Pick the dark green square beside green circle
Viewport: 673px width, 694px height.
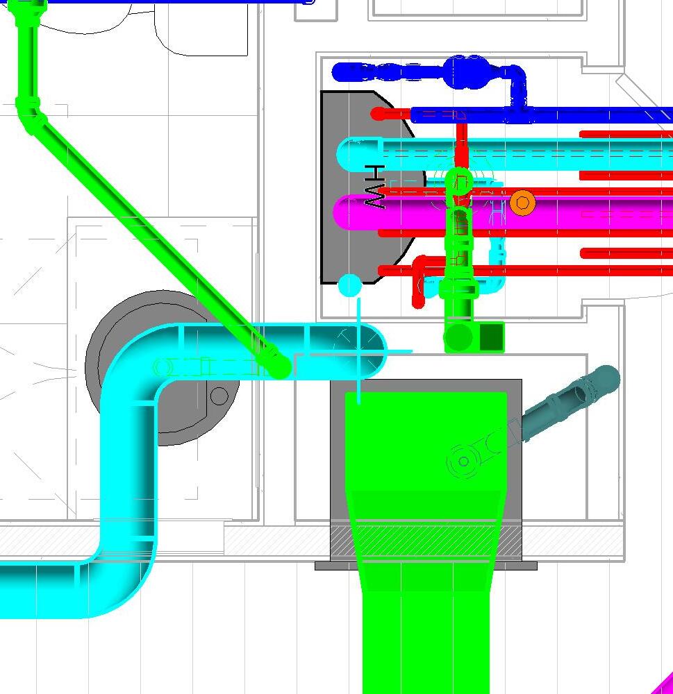[492, 337]
